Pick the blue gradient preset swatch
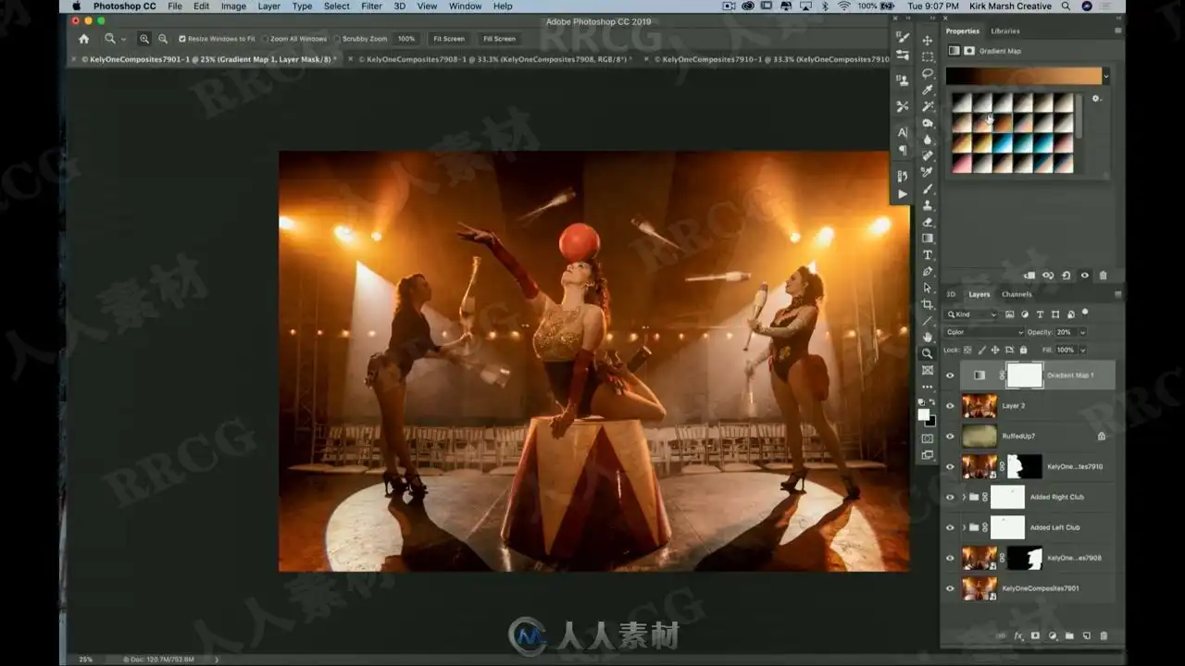This screenshot has height=666, width=1185. (x=1003, y=143)
